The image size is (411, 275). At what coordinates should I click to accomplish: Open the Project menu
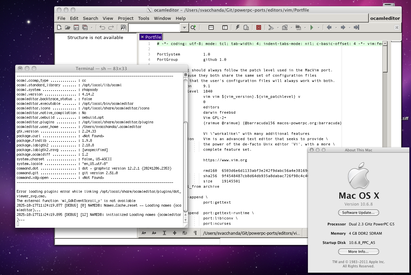126,18
